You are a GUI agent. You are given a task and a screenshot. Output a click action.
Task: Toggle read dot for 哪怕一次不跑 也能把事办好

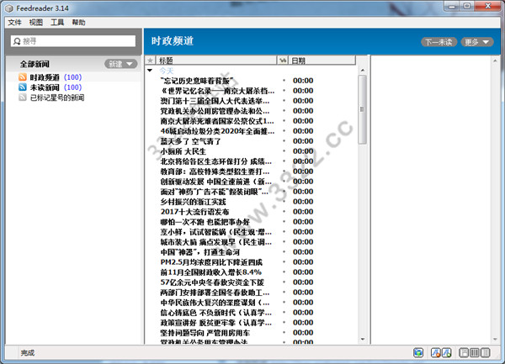tap(284, 222)
